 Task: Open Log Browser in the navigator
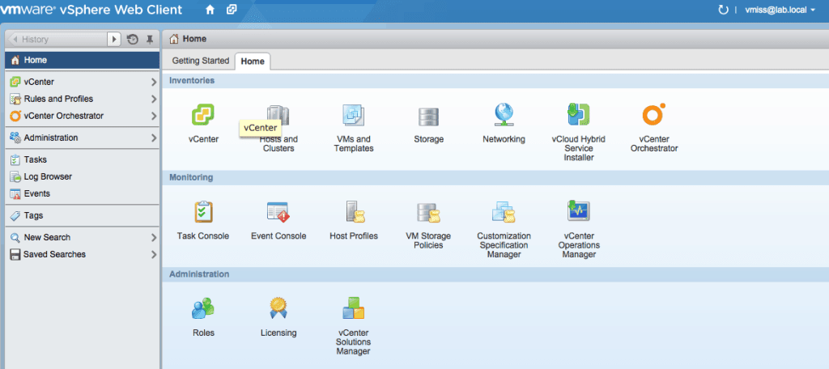coord(82,176)
